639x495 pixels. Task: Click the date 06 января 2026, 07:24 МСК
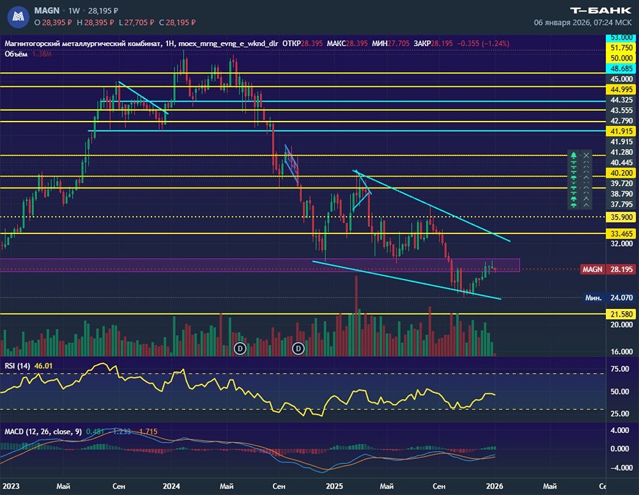coord(583,22)
